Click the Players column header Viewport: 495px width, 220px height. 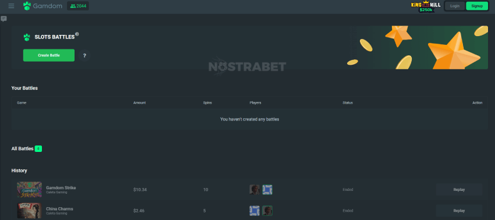256,103
